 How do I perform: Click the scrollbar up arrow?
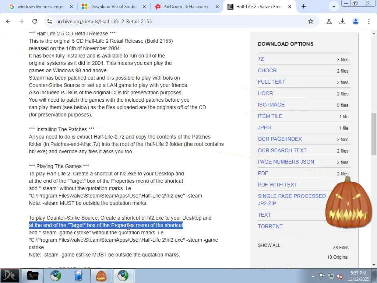tap(374, 34)
